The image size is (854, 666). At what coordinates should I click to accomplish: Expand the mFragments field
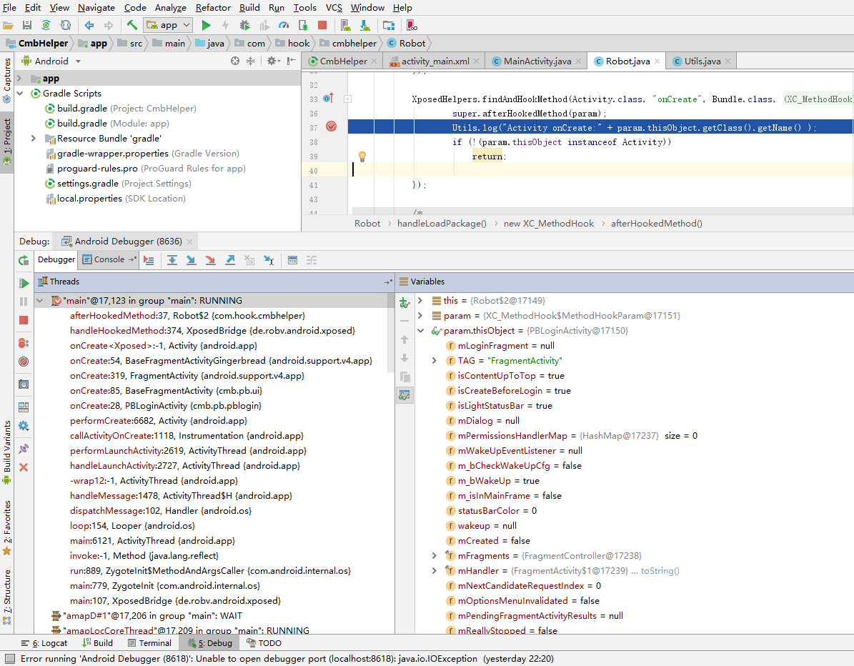point(434,555)
